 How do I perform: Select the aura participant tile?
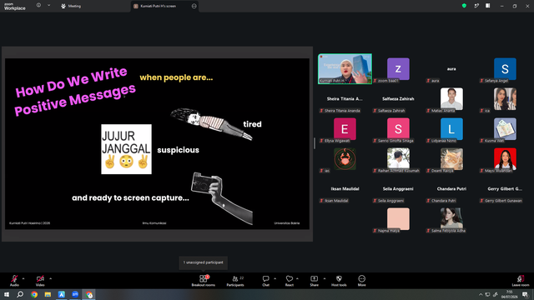[451, 69]
